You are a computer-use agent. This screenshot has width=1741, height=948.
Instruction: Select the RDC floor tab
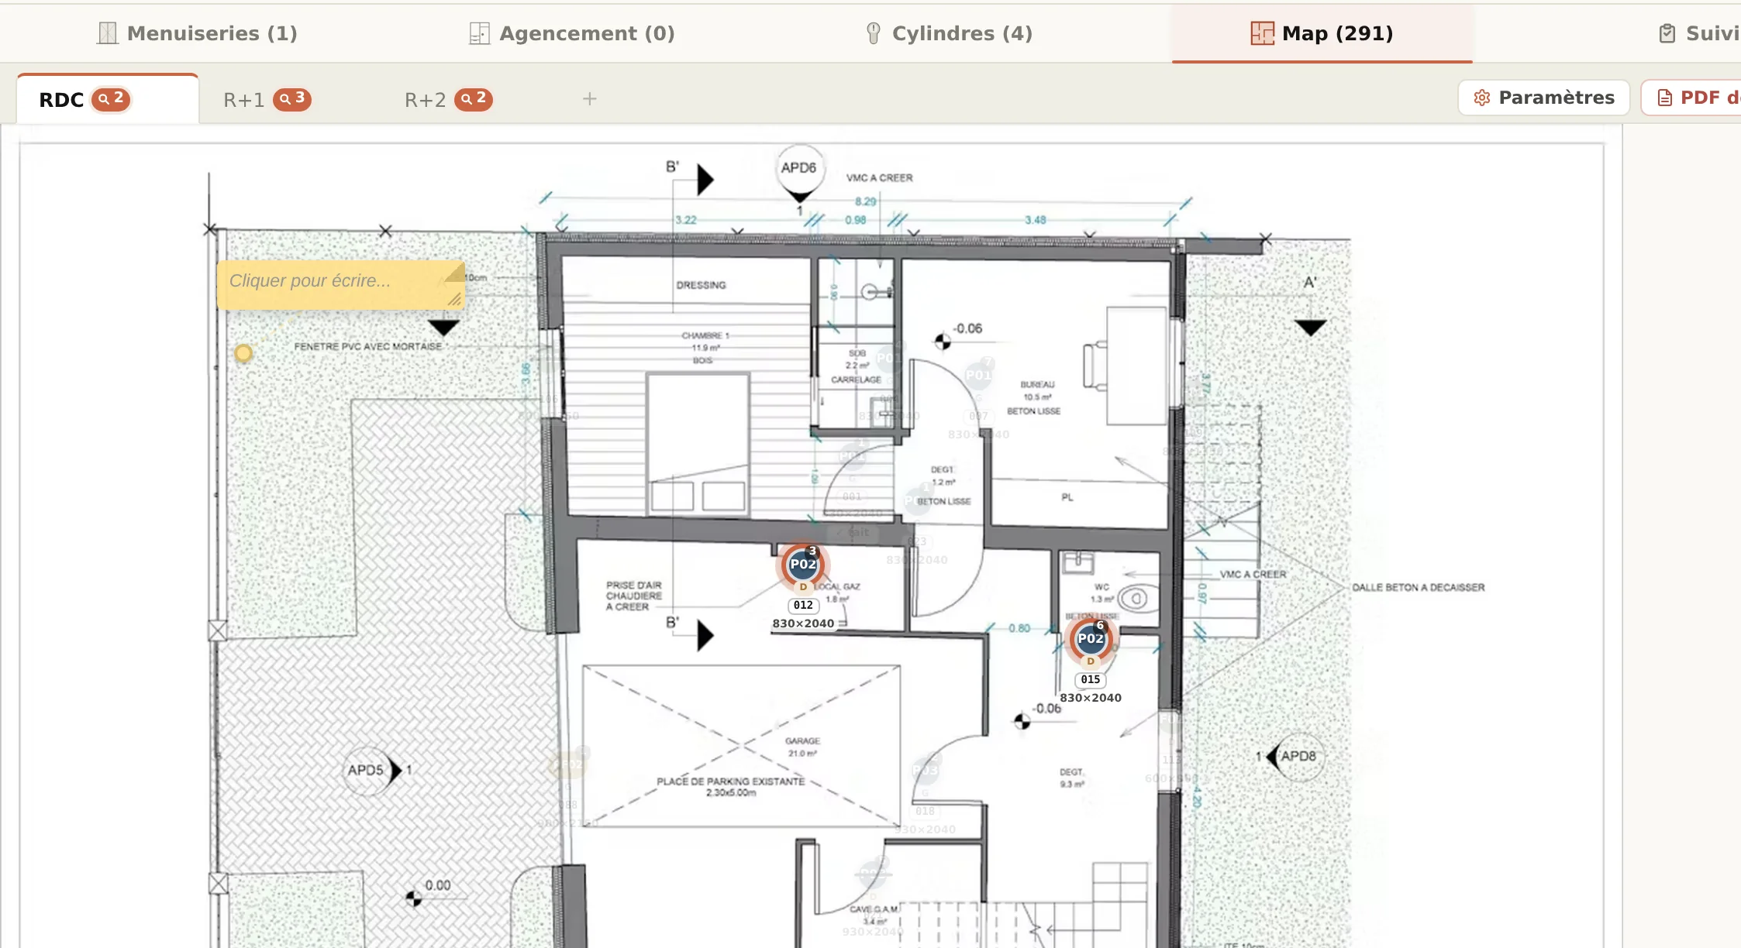point(108,99)
